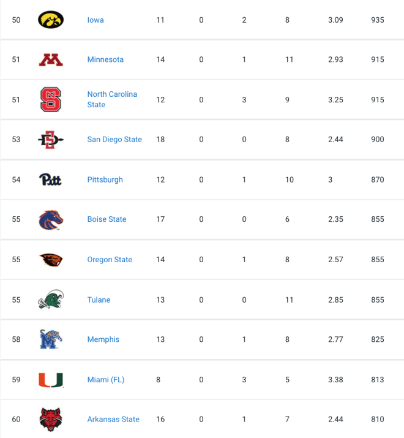Screen dimensions: 404x438
Task: Click the Iowa Hawkeyes logo
Action: pos(51,20)
